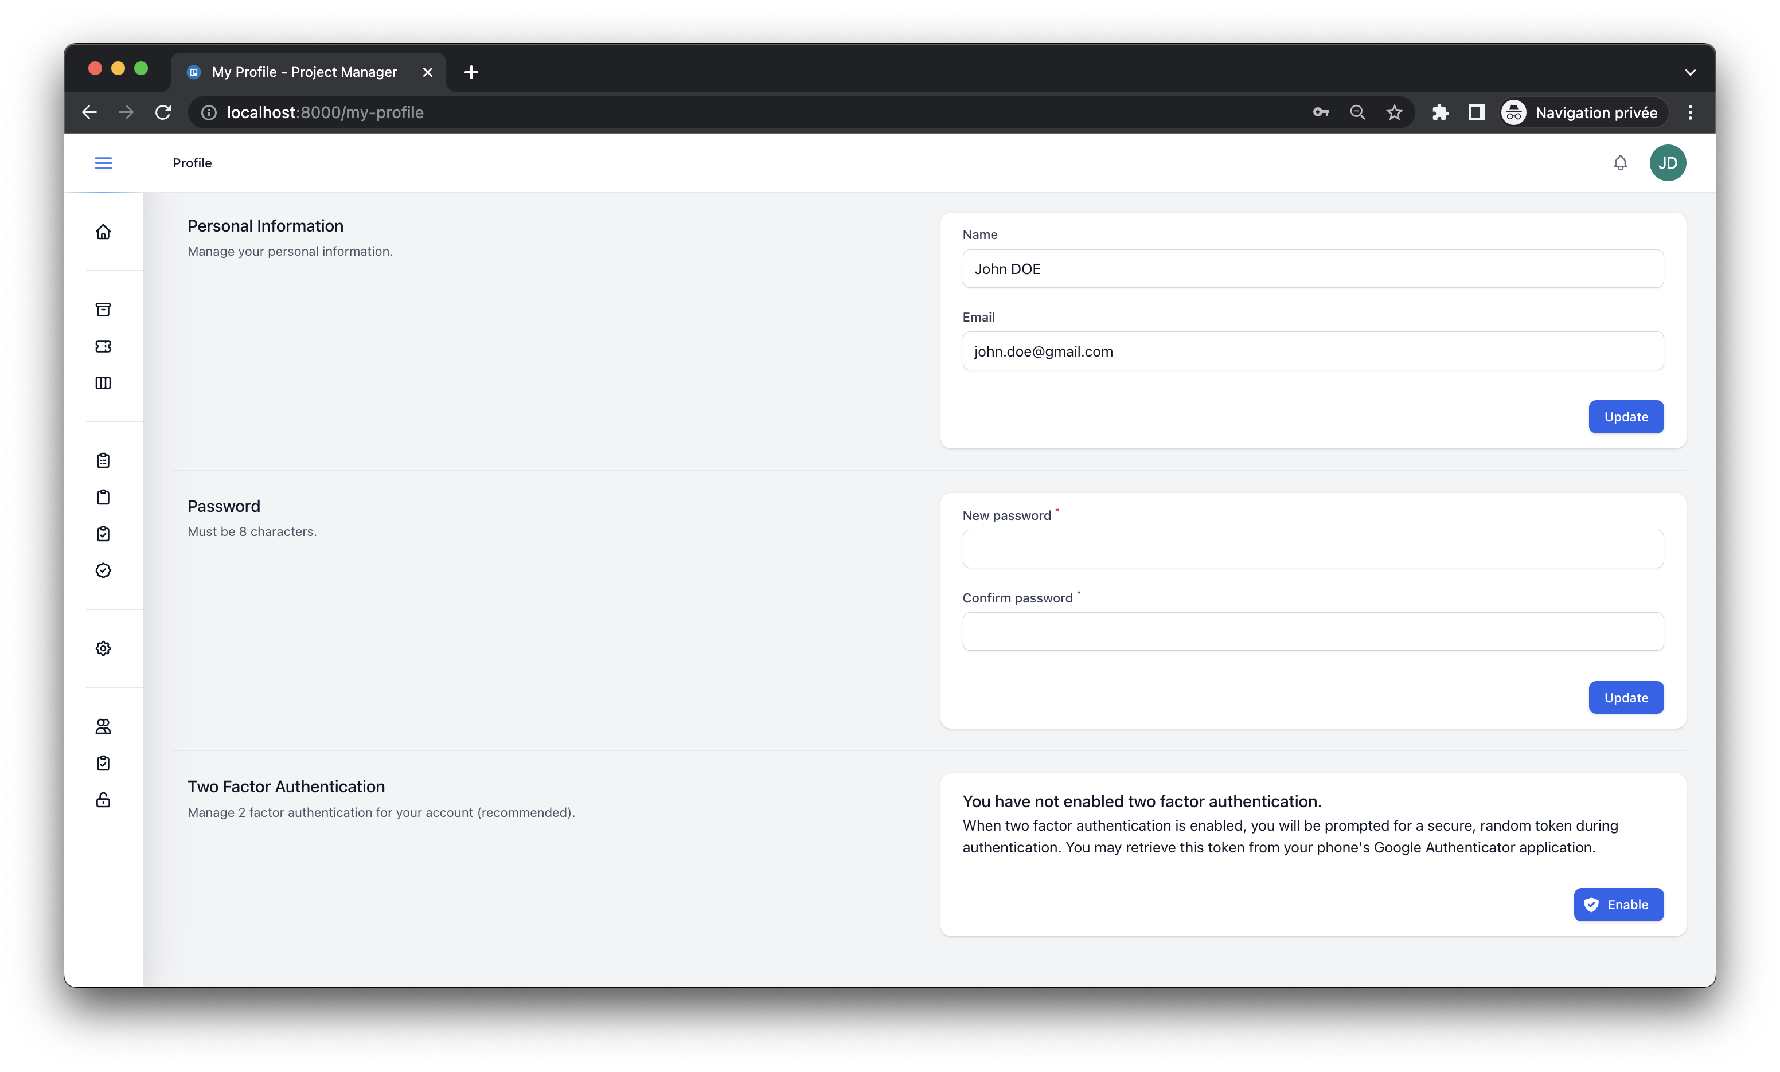The height and width of the screenshot is (1072, 1780).
Task: Enable two factor authentication
Action: [x=1618, y=905]
